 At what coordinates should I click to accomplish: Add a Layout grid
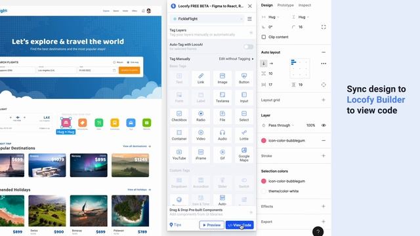tap(324, 100)
